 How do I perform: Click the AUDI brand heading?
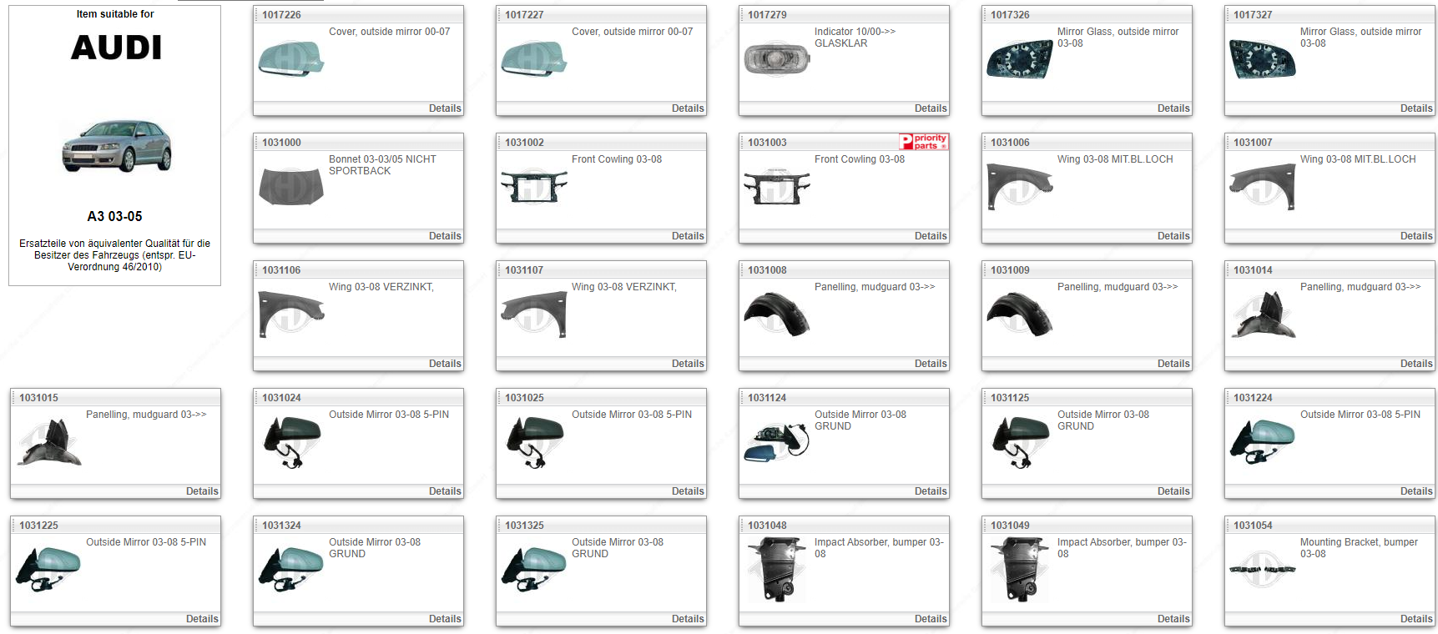point(116,48)
